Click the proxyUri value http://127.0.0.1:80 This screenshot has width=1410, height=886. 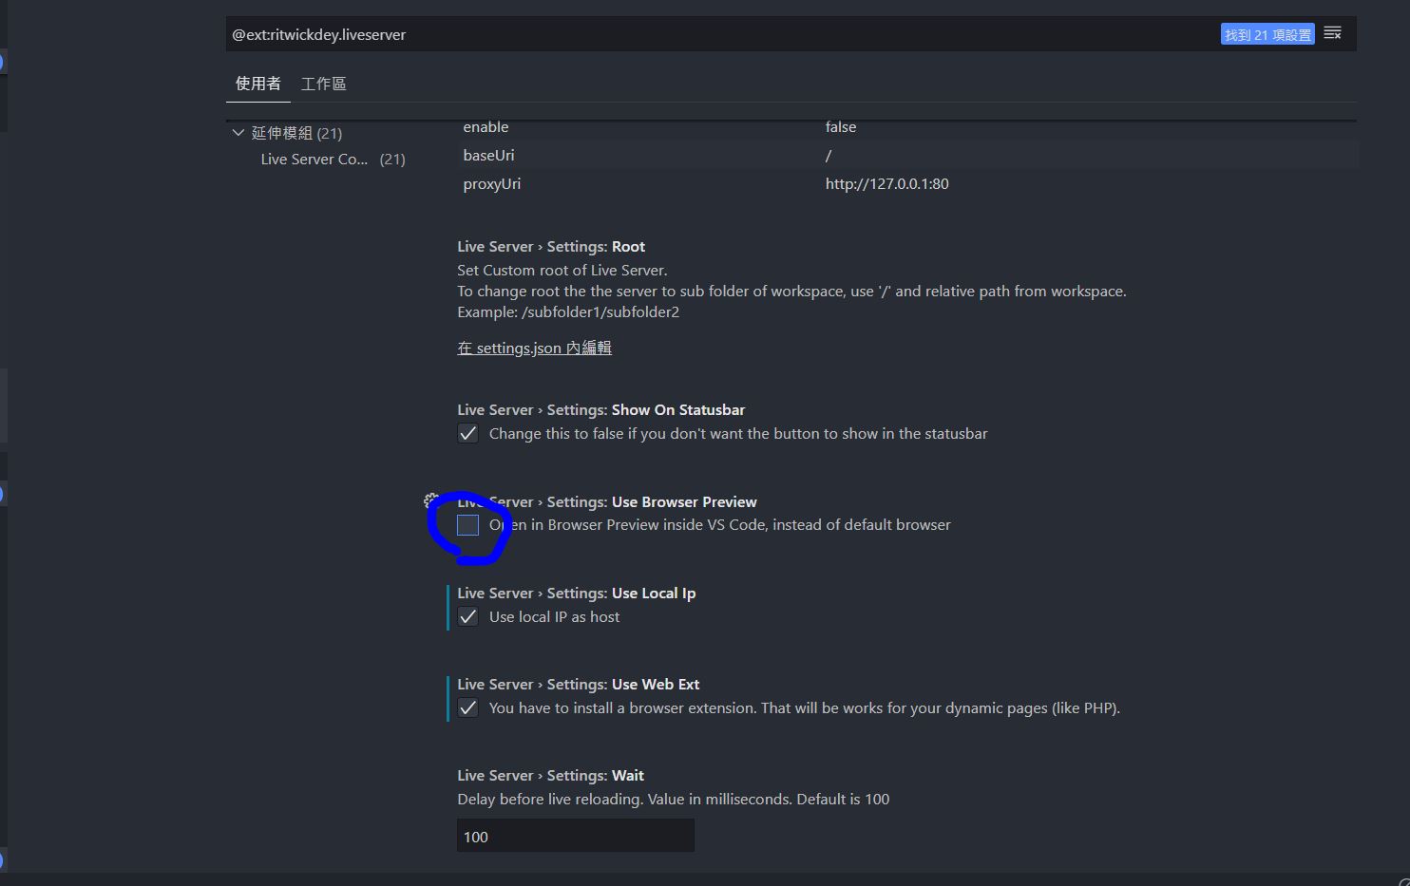click(x=886, y=183)
